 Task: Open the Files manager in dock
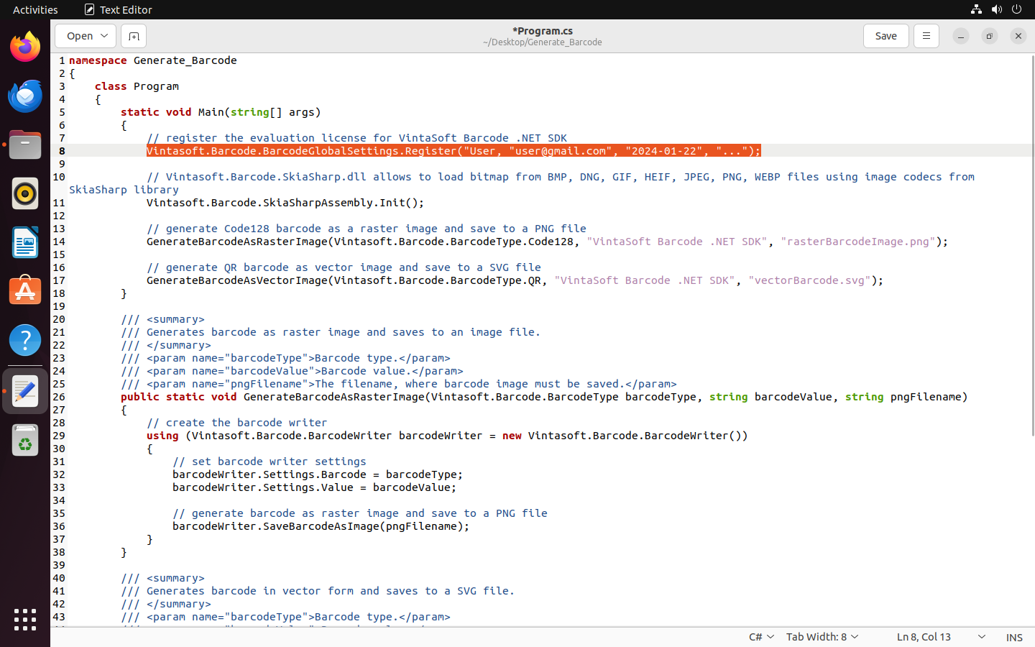tap(25, 145)
